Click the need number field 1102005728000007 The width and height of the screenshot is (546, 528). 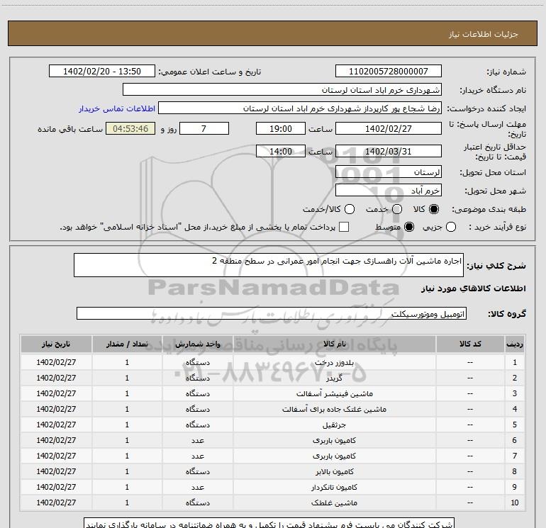389,71
